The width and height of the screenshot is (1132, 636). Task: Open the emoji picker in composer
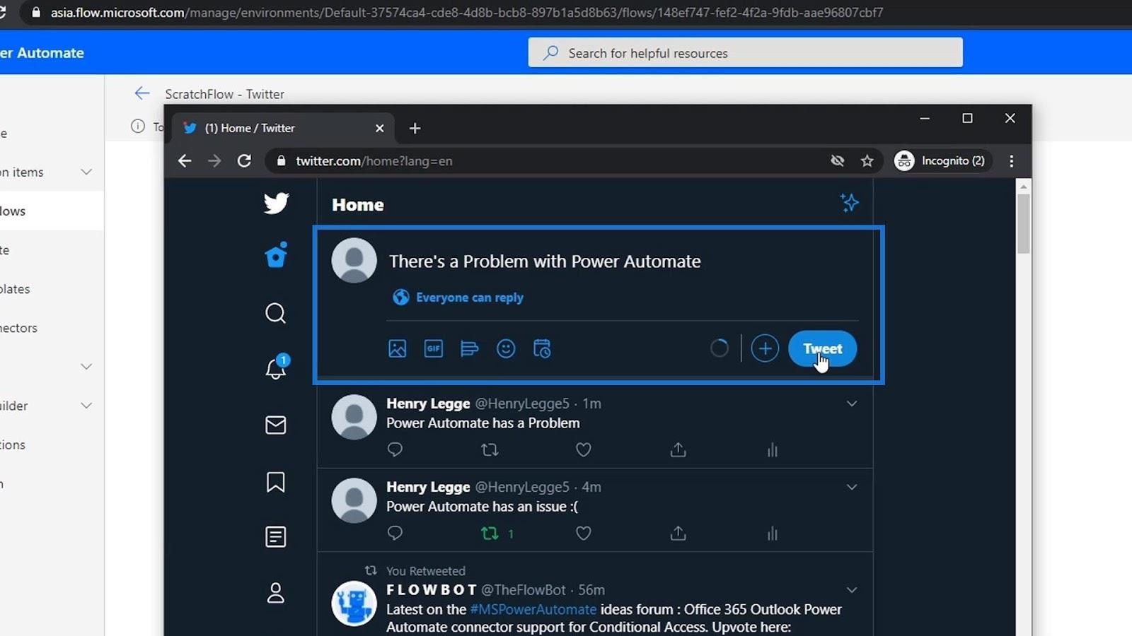tap(506, 348)
